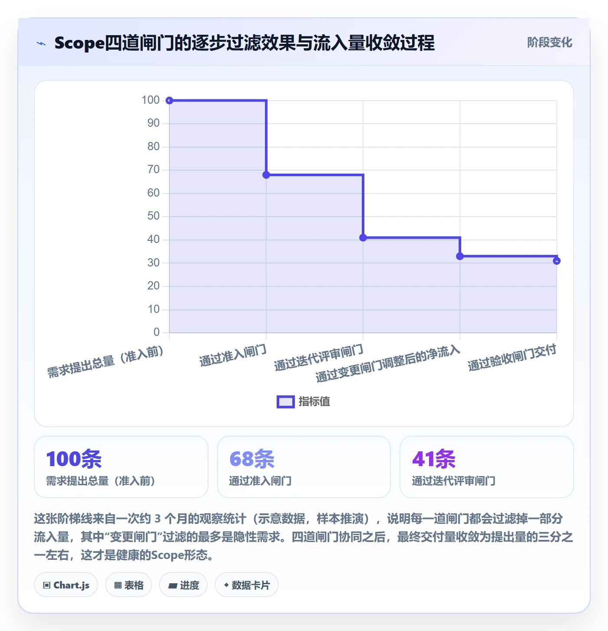
Task: Select the data point at value 100
Action: pyautogui.click(x=170, y=101)
